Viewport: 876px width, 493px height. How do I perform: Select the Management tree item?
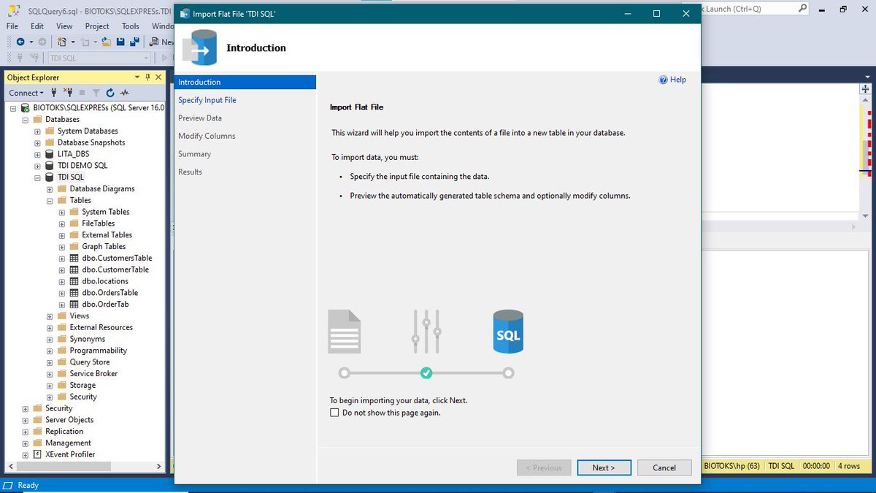click(x=68, y=443)
